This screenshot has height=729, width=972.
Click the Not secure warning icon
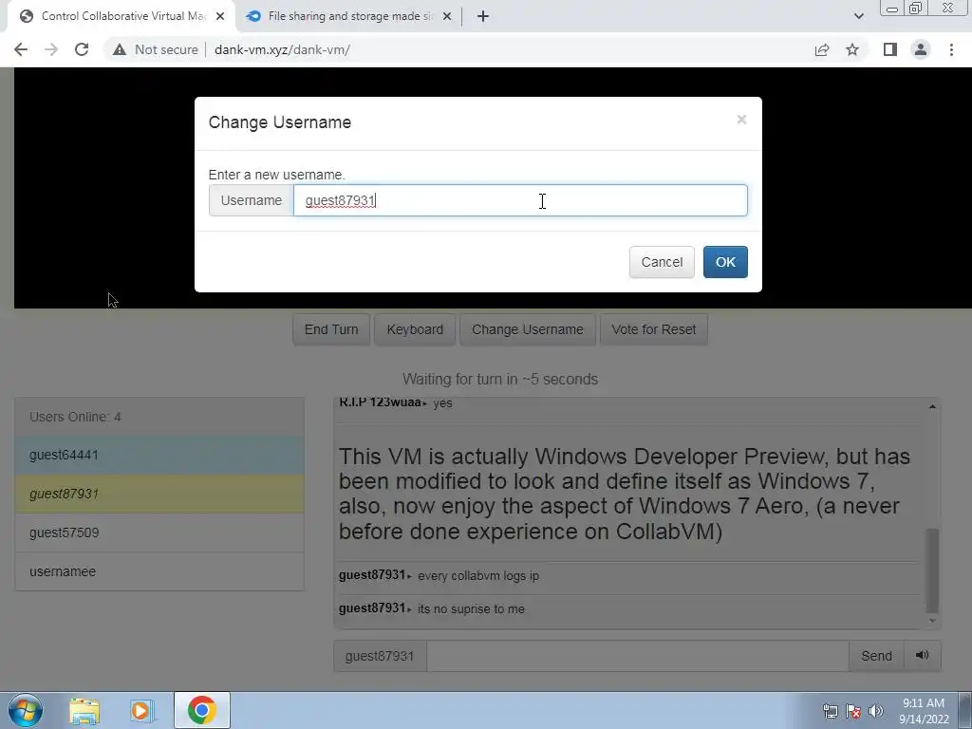[119, 49]
